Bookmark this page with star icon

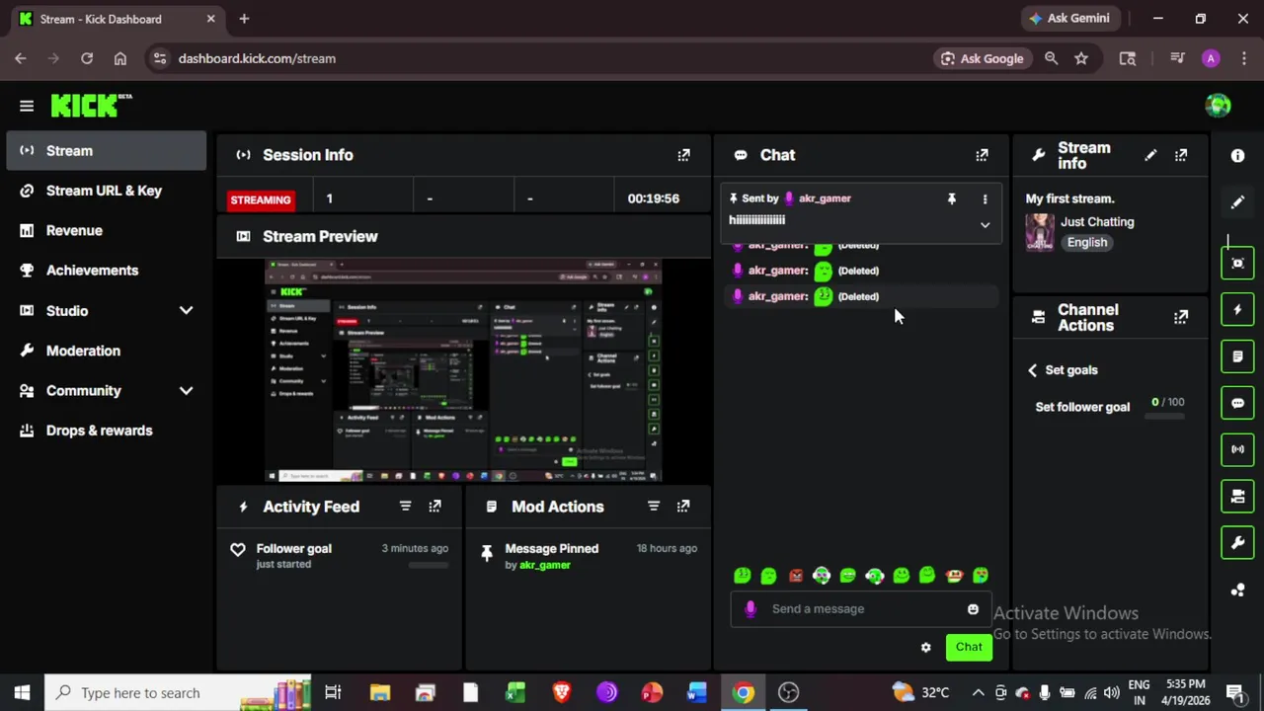click(x=1081, y=58)
